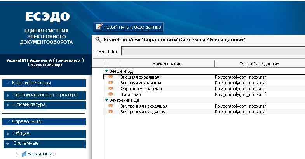The image size is (305, 159).
Task: Open the Классификаторы section
Action: click(x=44, y=83)
